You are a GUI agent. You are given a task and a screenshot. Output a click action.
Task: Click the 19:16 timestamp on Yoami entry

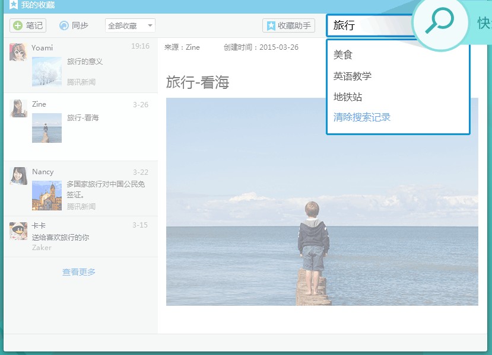(x=140, y=46)
